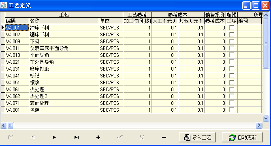
Task: Click the 导入工艺 button
Action: (197, 137)
